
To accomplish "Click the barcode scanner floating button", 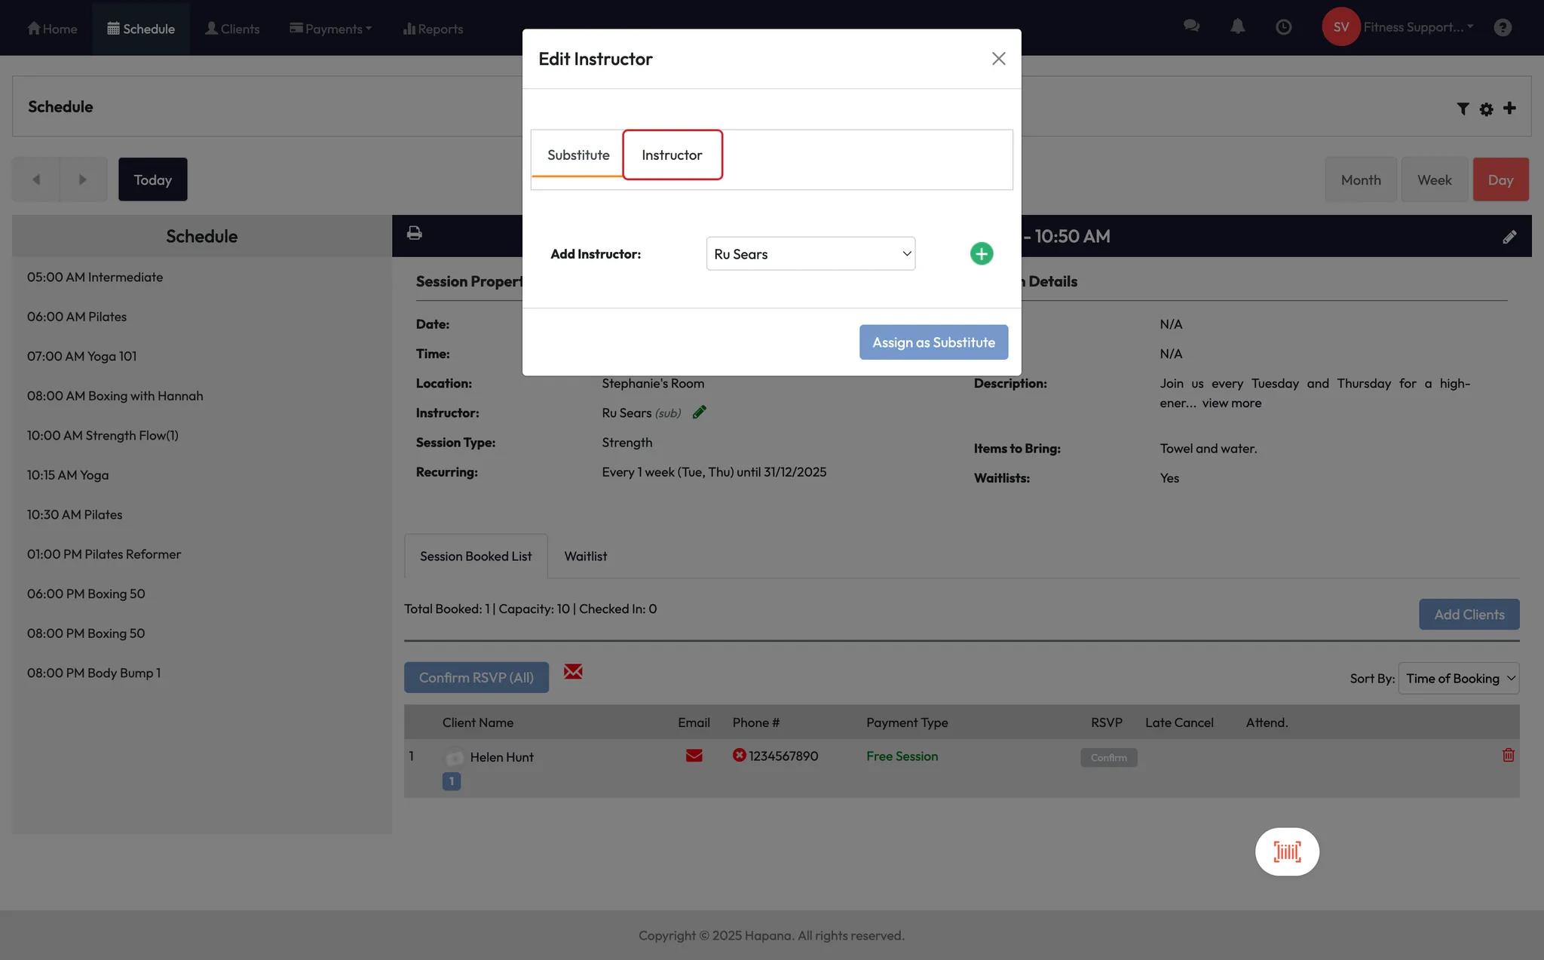I will (x=1286, y=851).
